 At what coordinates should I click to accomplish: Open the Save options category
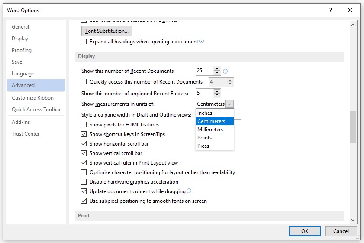pos(36,62)
